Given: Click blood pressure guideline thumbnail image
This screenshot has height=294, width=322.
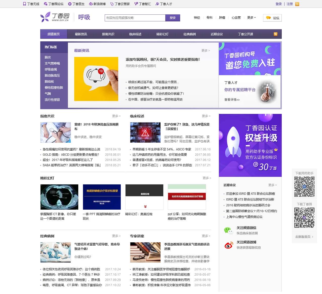Looking at the screenshot, I should pyautogui.click(x=56, y=133).
